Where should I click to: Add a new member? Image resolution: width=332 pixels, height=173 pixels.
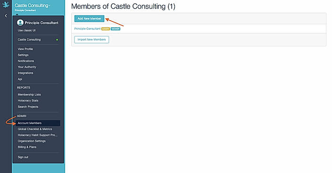pos(89,18)
